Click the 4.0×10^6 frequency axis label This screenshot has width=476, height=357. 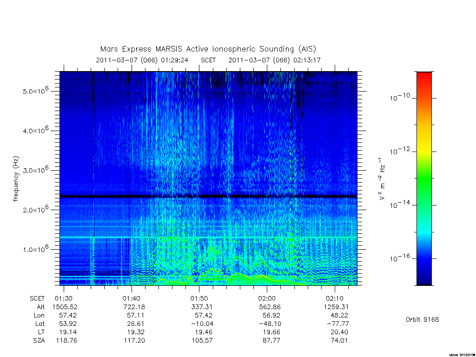tap(36, 130)
